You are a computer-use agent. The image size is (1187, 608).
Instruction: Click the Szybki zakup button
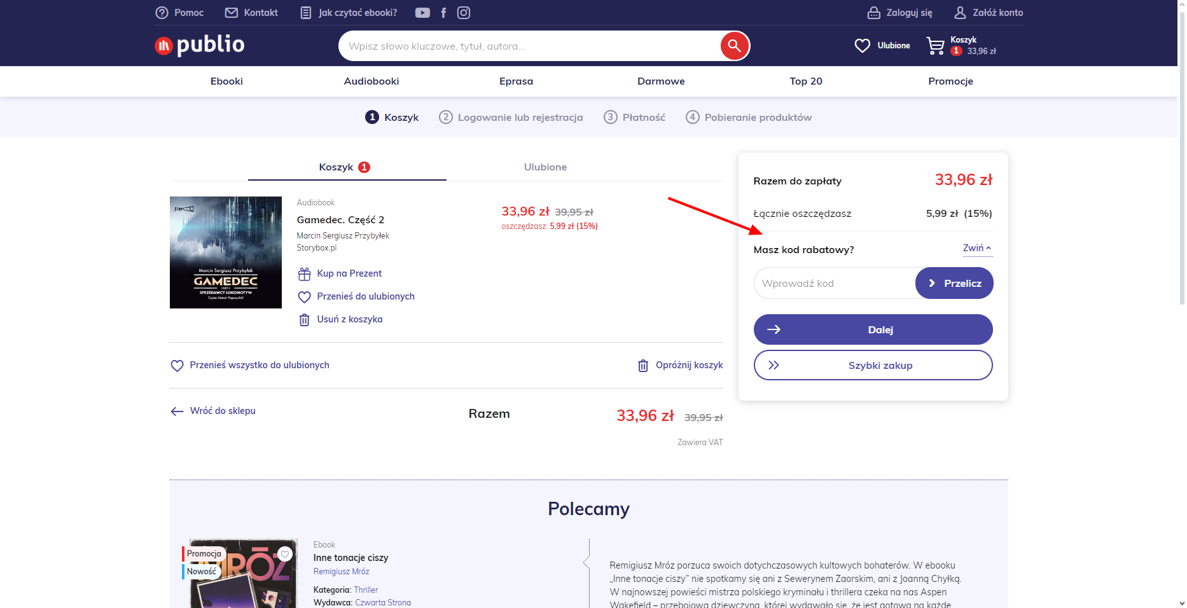[x=873, y=365]
